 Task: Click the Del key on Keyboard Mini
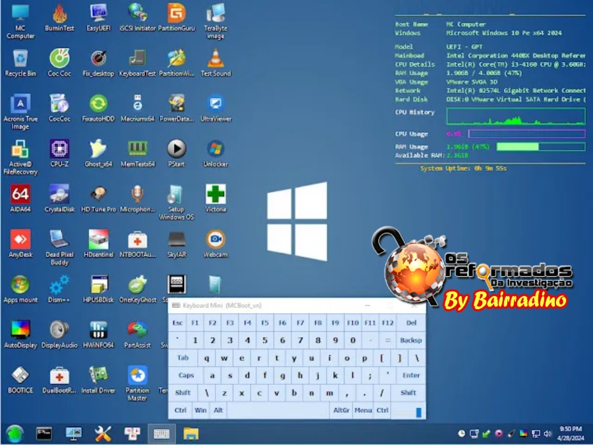point(411,323)
